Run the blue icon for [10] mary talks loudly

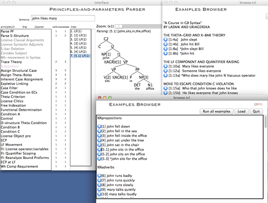coord(99,194)
